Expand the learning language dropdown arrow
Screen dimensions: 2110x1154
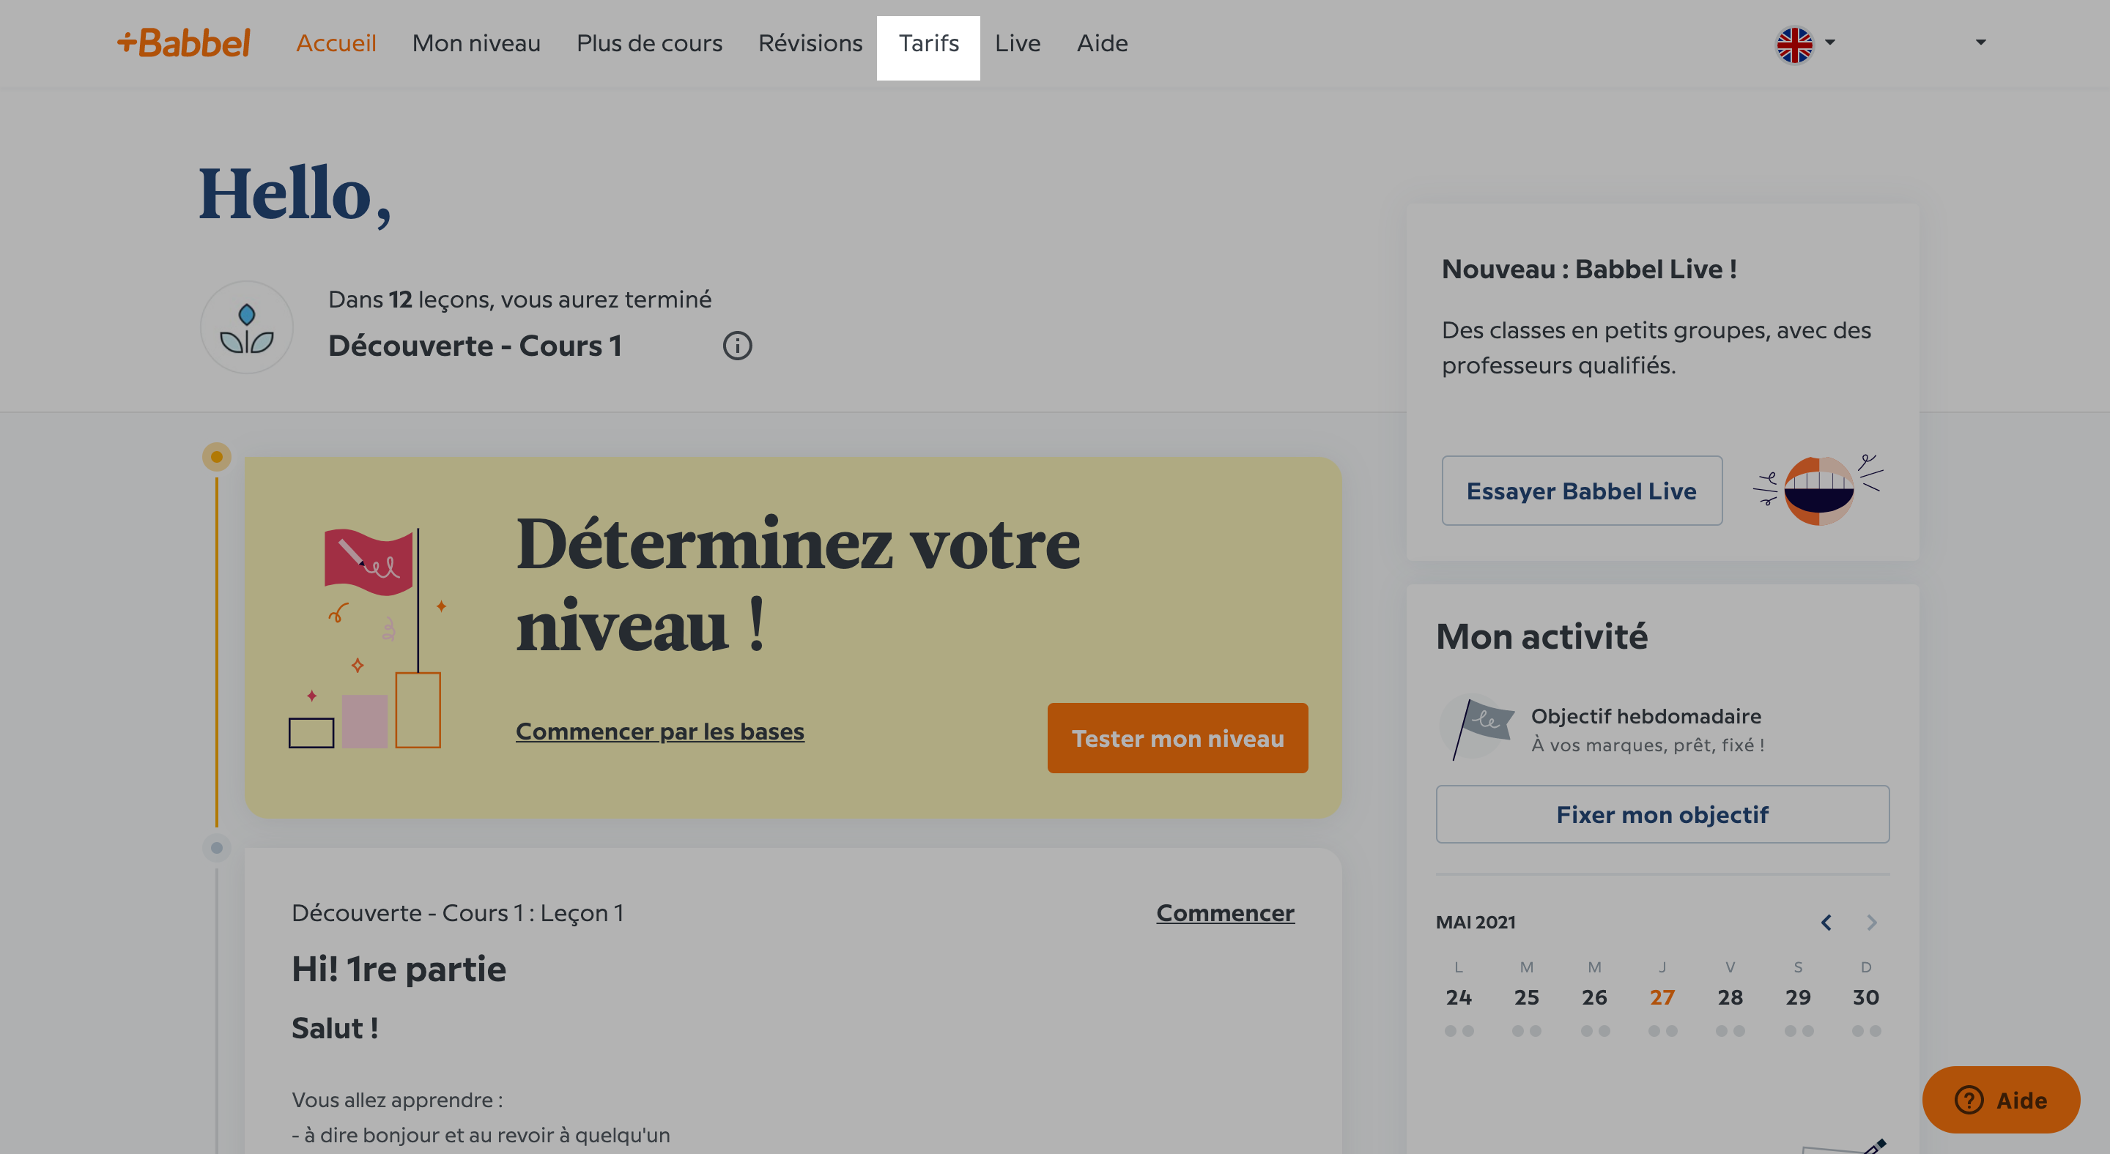1830,42
